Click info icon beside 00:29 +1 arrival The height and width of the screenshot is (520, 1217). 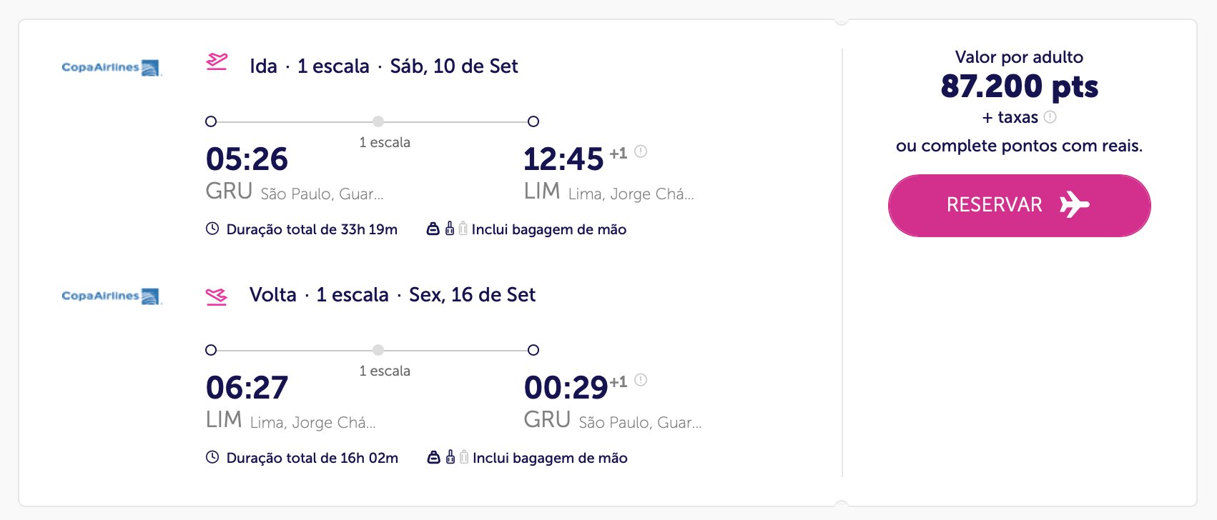(641, 380)
